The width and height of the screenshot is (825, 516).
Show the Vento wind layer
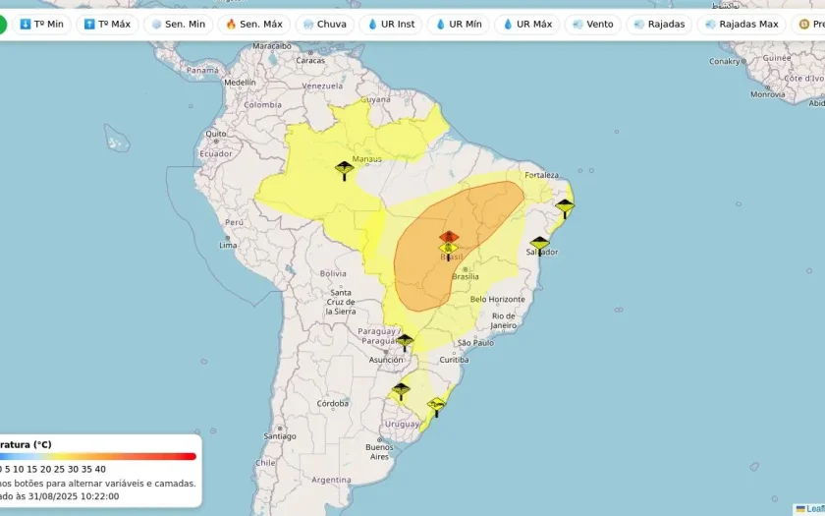pyautogui.click(x=593, y=25)
